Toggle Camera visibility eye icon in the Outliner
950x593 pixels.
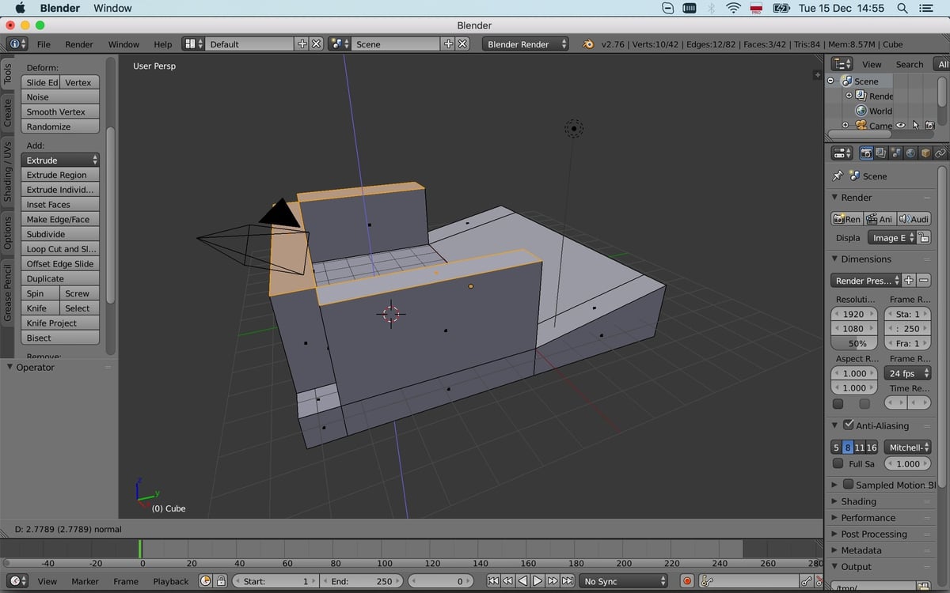point(901,125)
